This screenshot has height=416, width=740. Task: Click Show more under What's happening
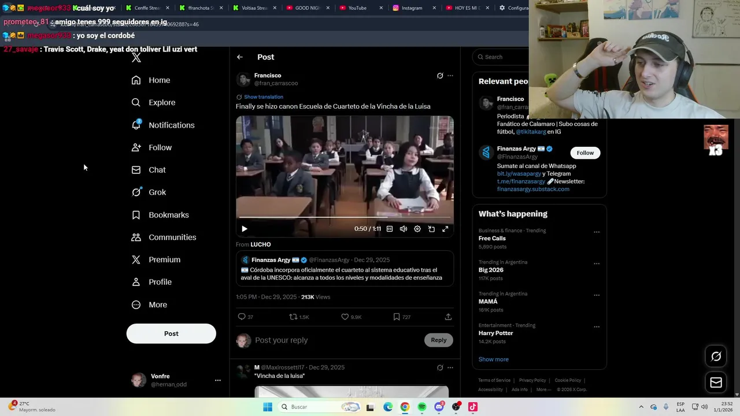click(493, 359)
